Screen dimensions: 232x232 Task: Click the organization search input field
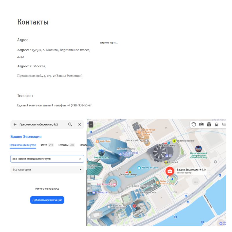point(43,159)
